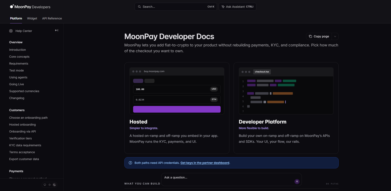Open the Hosted onboarding page
This screenshot has height=191, width=391.
[23, 125]
